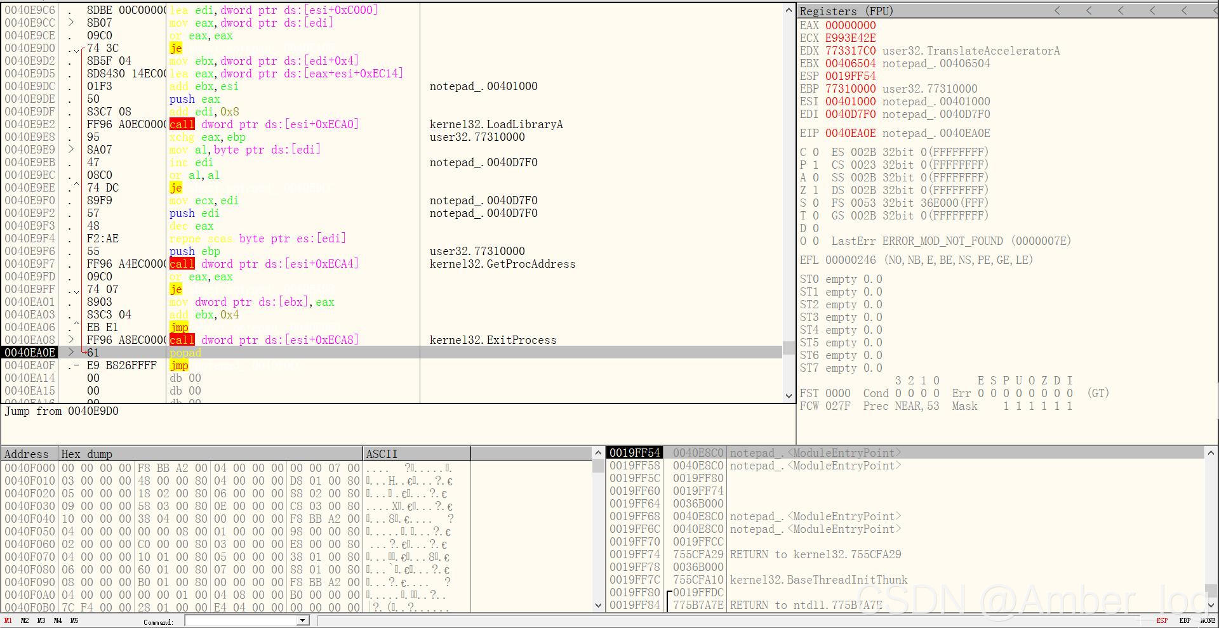This screenshot has width=1219, height=628.
Task: Select the EAX register value 00000000
Action: tap(850, 25)
